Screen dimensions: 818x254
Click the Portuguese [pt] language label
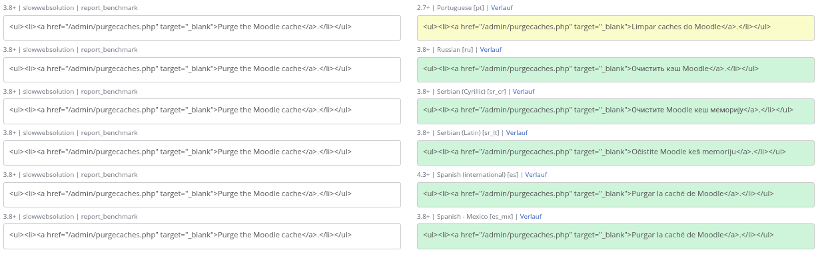pos(460,8)
